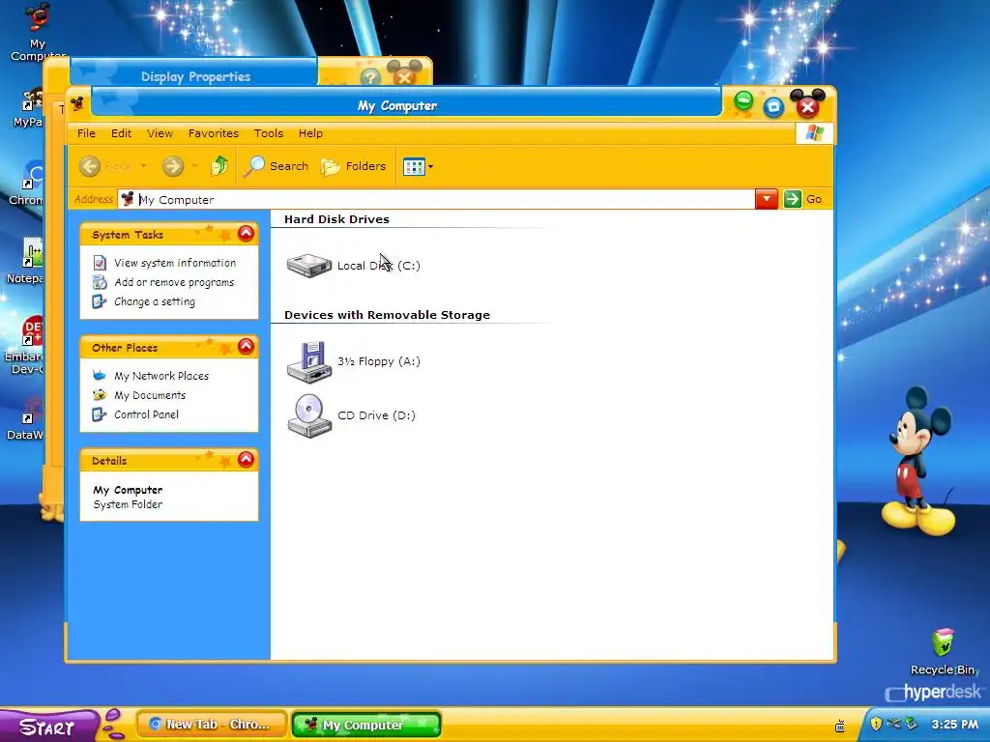This screenshot has width=990, height=742.
Task: Open the View menu
Action: pyautogui.click(x=160, y=133)
